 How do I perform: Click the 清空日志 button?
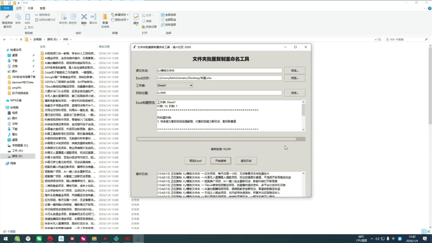point(246,161)
